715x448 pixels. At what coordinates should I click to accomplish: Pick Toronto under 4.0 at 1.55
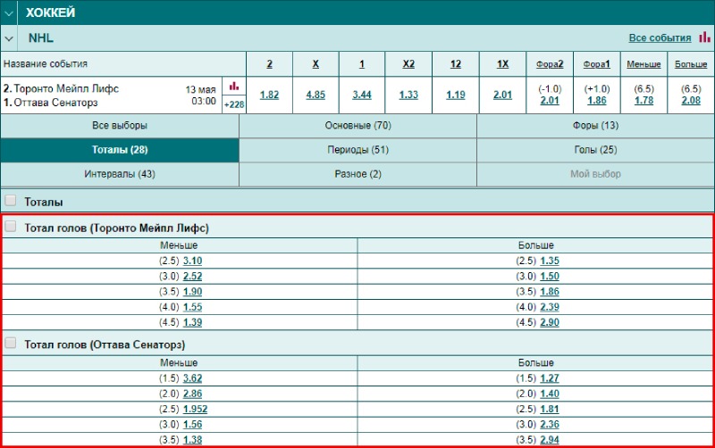(192, 307)
